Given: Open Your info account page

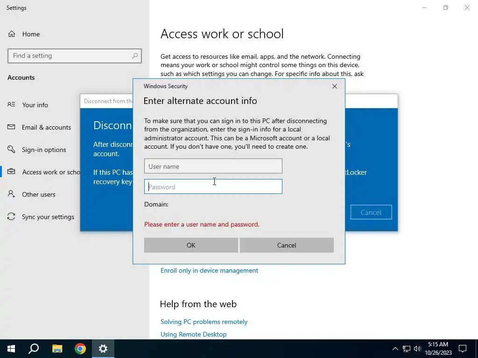Looking at the screenshot, I should tap(35, 105).
